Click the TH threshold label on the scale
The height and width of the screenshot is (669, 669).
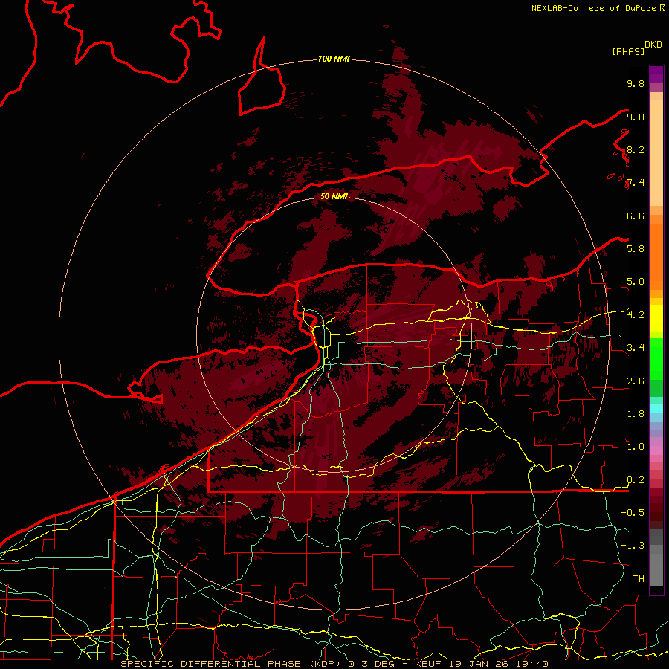pos(639,578)
